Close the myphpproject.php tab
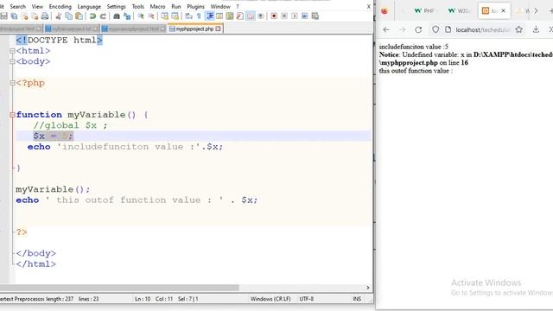 [x=218, y=29]
